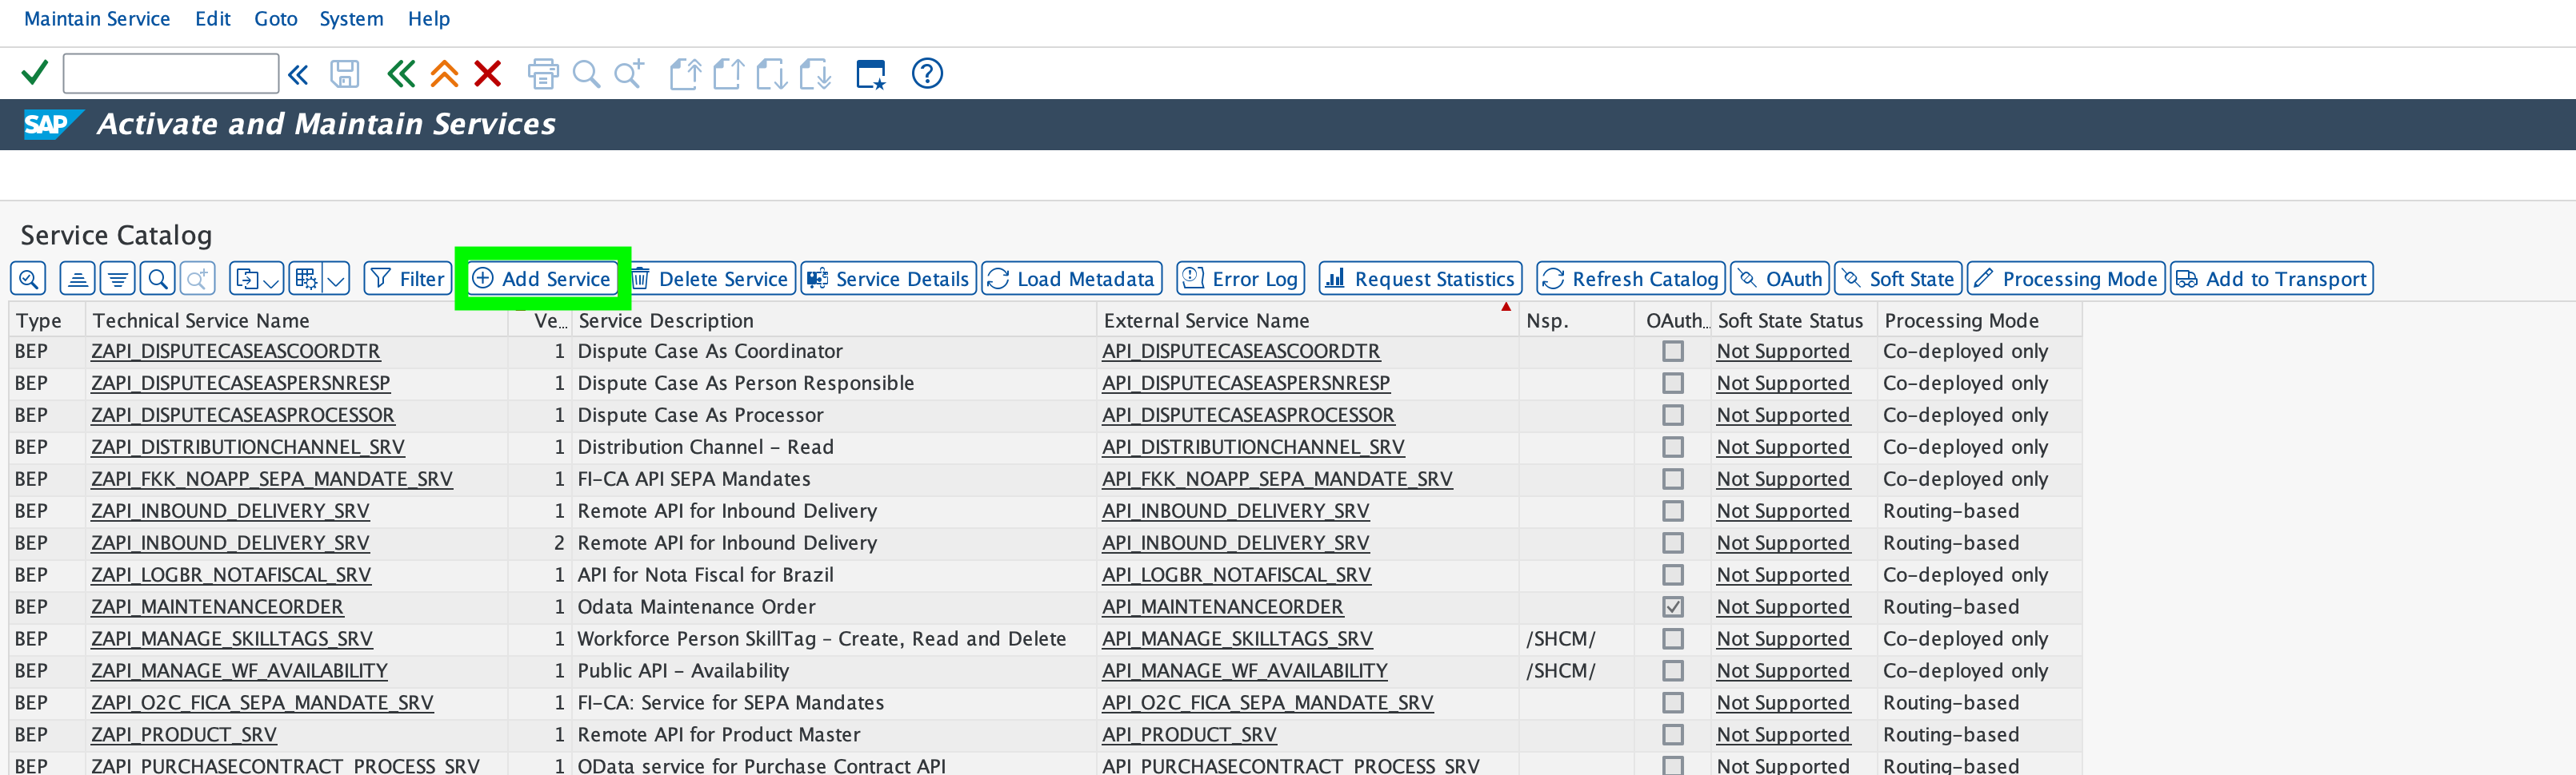
Task: Click Not Supported link for ZAPI_MANAGE_WF_AVAILABILITY row
Action: (x=1783, y=671)
